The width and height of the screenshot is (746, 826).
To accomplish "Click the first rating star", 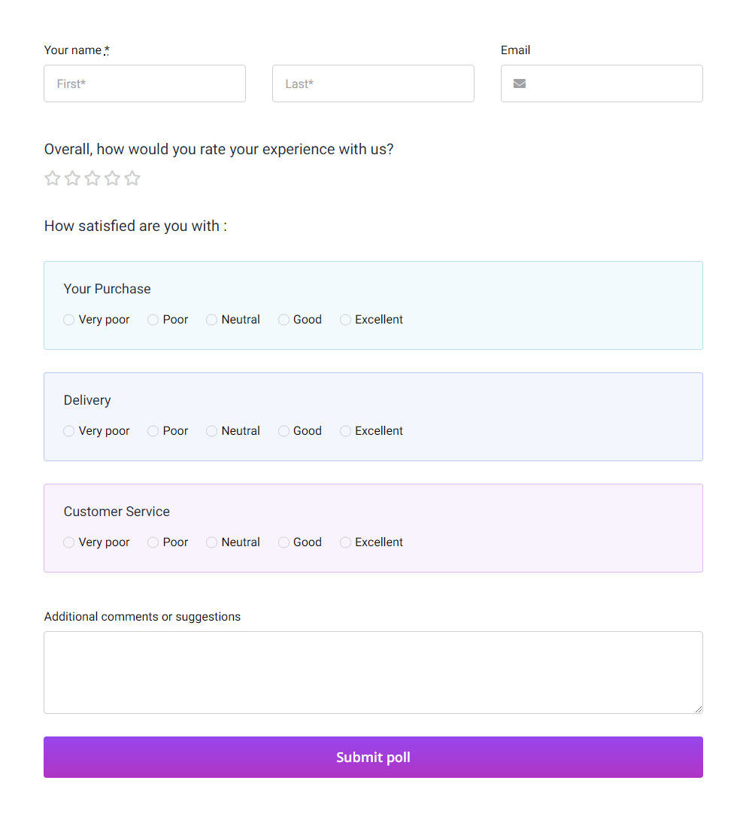I will 52,178.
